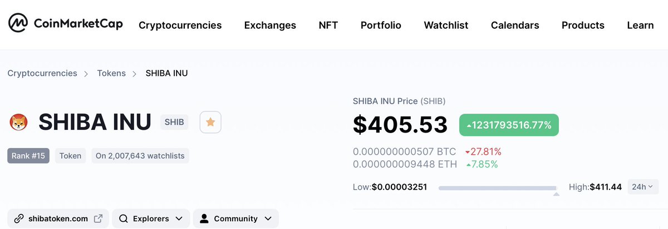Viewport: 668px width, 229px height.
Task: Click the On 2,007,643 watchlists tag
Action: pyautogui.click(x=140, y=156)
